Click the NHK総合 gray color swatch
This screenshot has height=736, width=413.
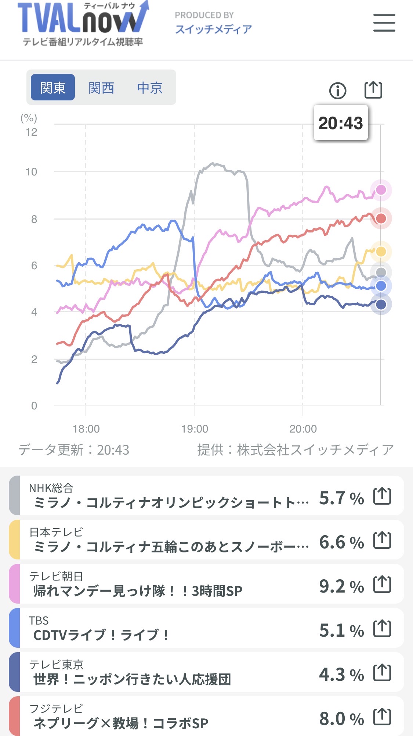point(14,495)
